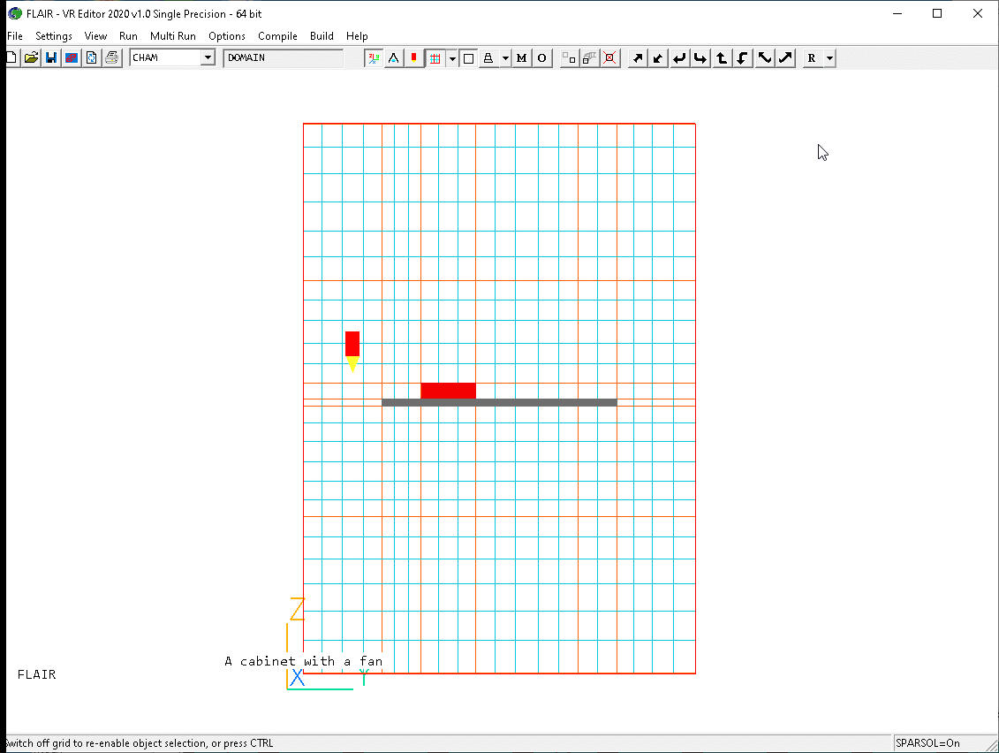999x753 pixels.
Task: Open the Compile menu
Action: pos(277,36)
